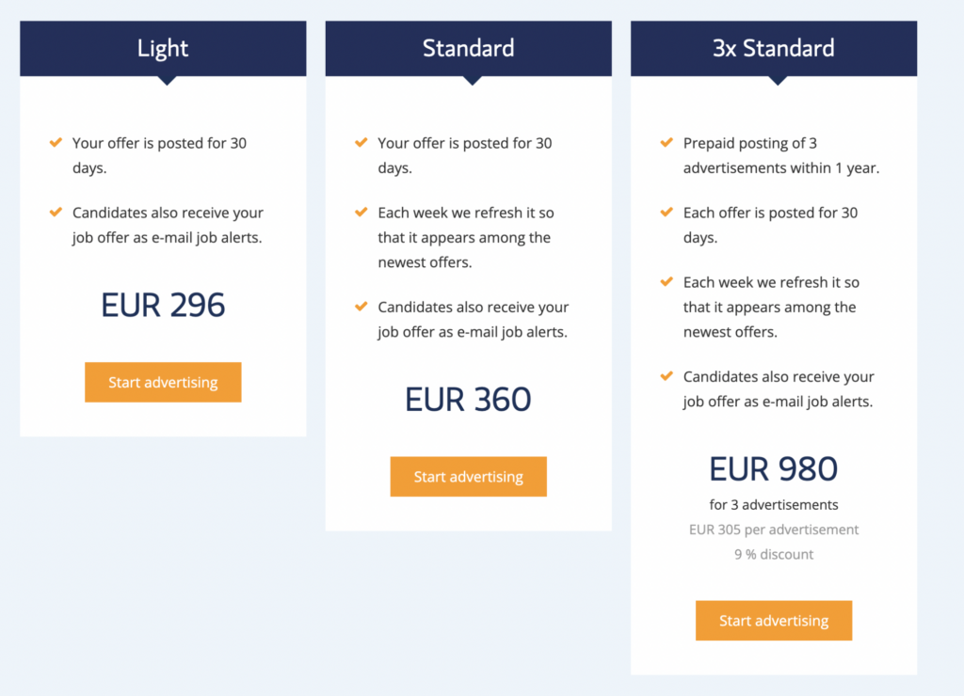The image size is (964, 696).
Task: Click the checkmark beside Standard's e-mail alerts feature
Action: point(361,307)
